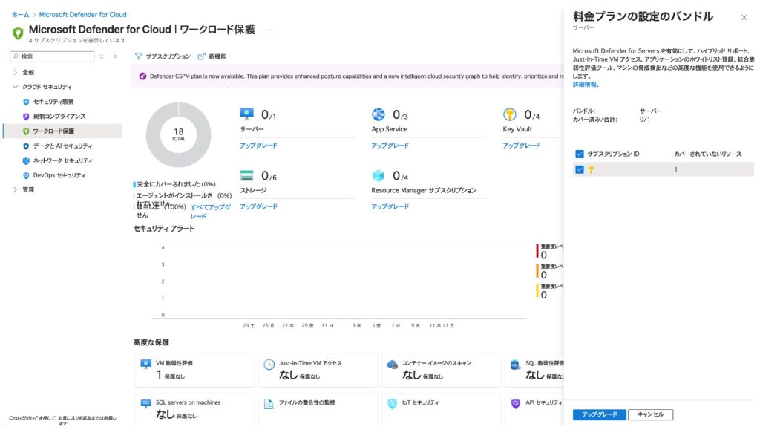Expand the 管理 section in sidebar

click(16, 189)
